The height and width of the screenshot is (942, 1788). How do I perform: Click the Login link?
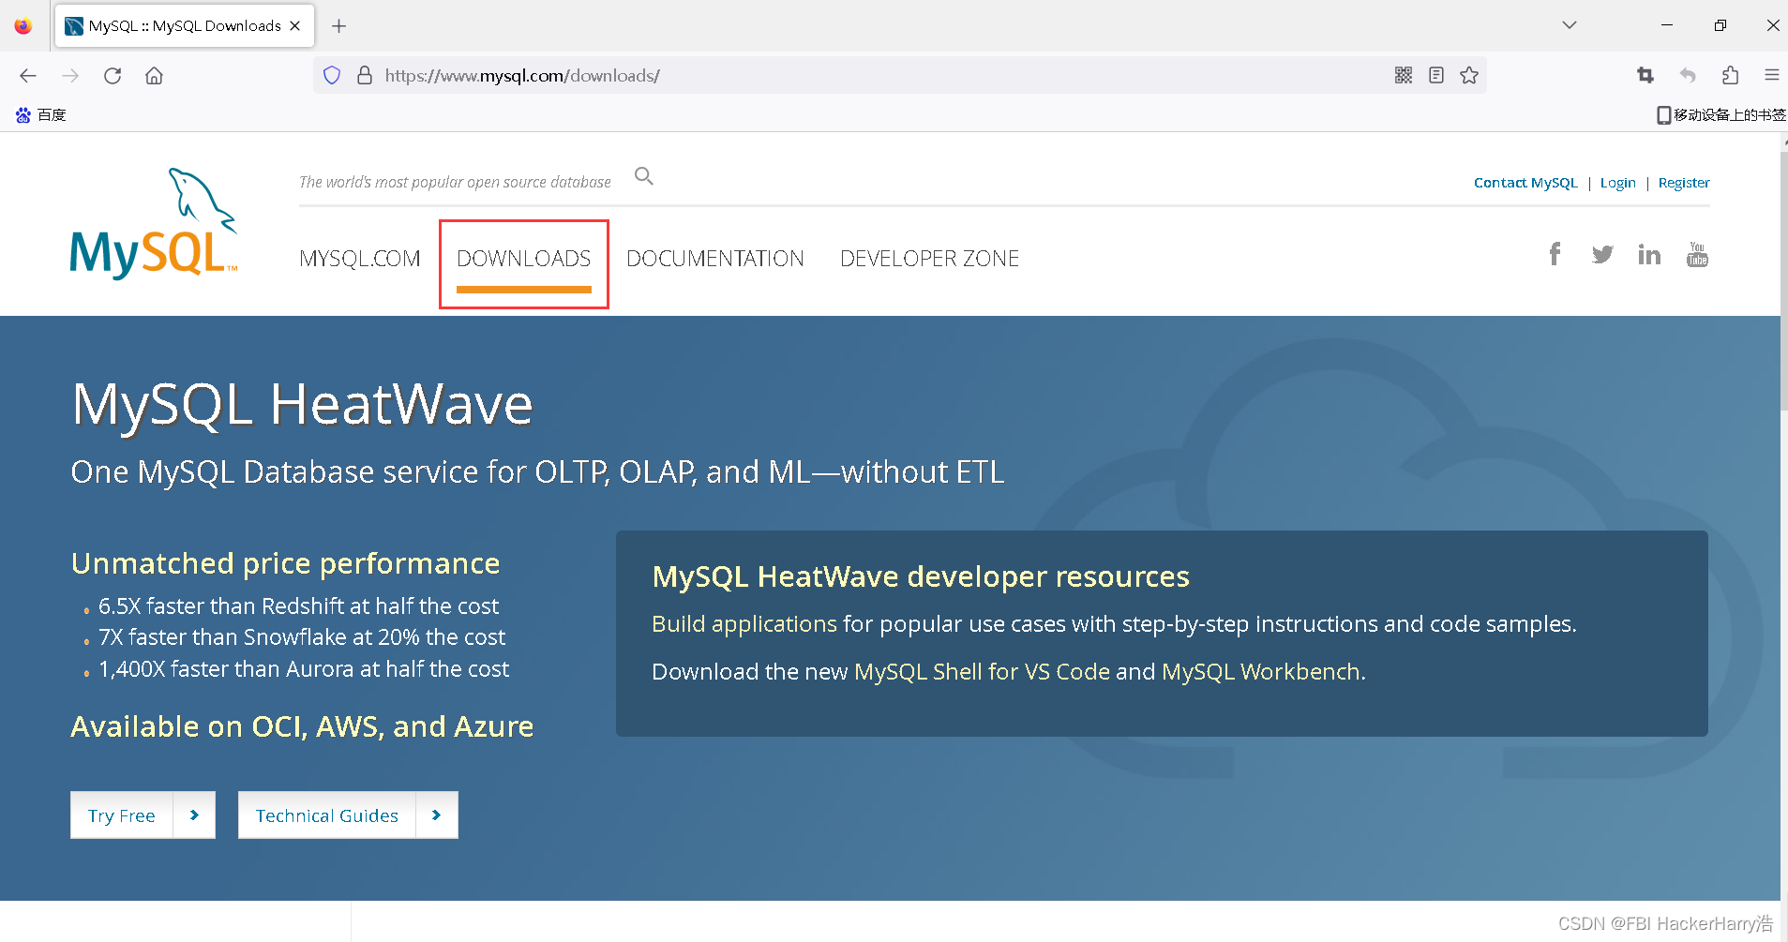[1617, 183]
